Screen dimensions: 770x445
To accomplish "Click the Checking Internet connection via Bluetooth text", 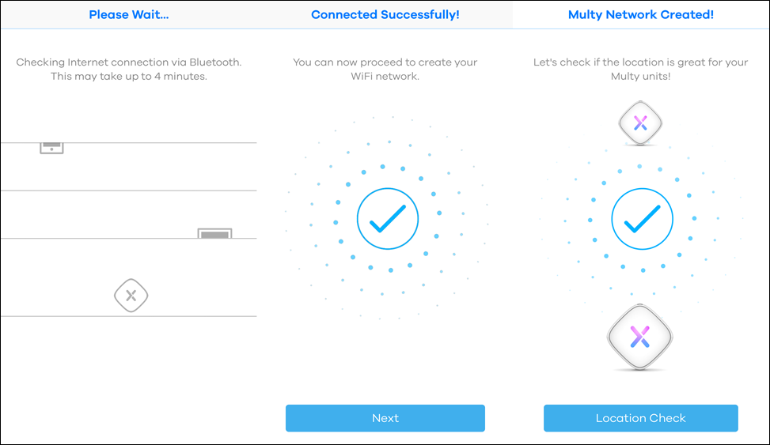I will tap(129, 62).
